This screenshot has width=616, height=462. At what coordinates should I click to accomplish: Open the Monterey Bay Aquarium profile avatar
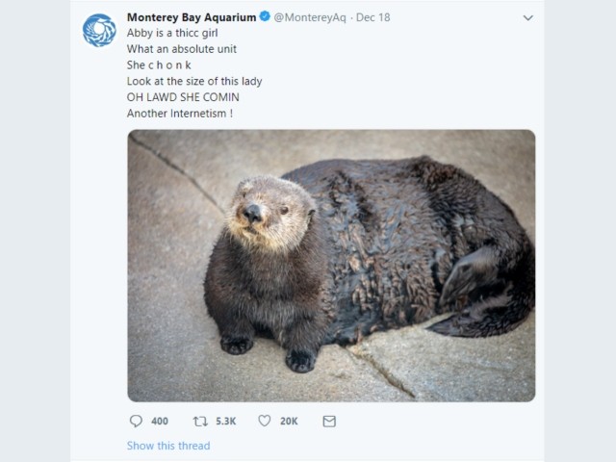point(99,30)
